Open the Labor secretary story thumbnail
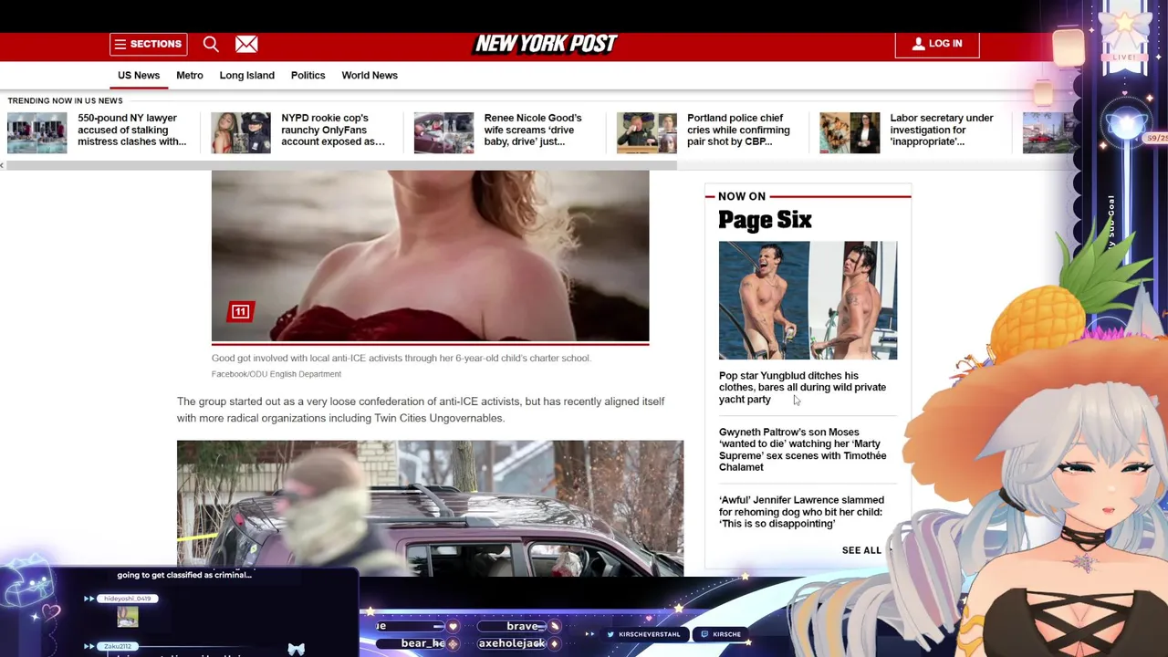1168x657 pixels. (850, 132)
